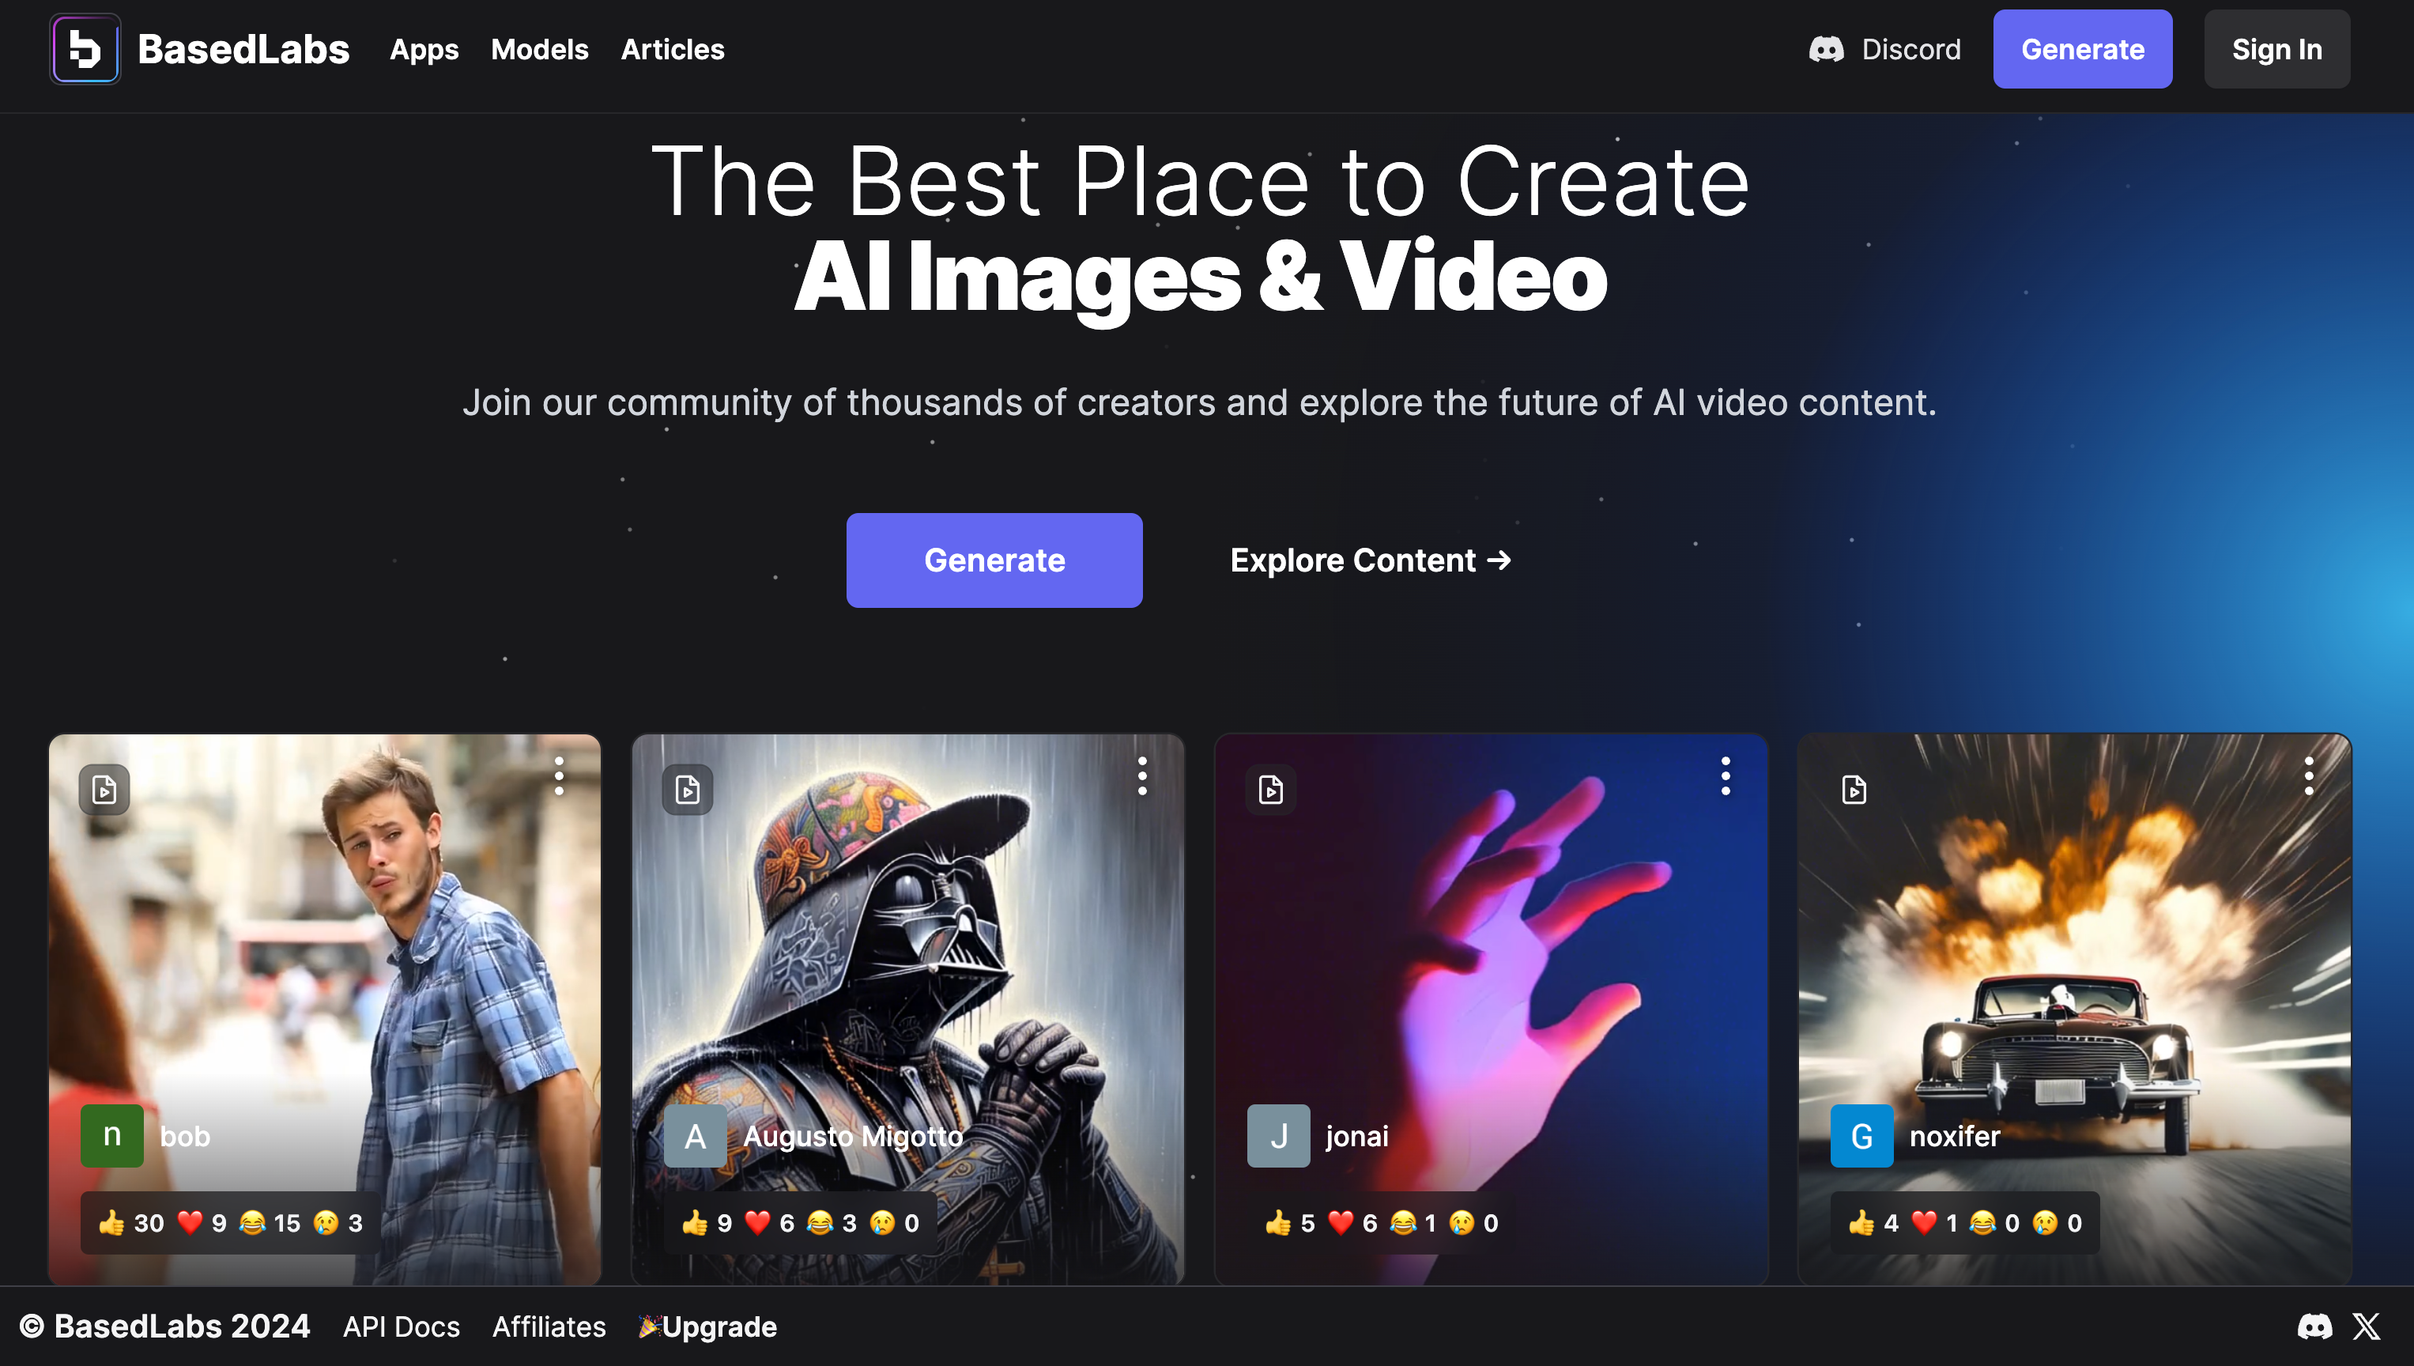Open the three-dot menu on Augusto Migotto's card
2414x1366 pixels.
tap(1142, 775)
